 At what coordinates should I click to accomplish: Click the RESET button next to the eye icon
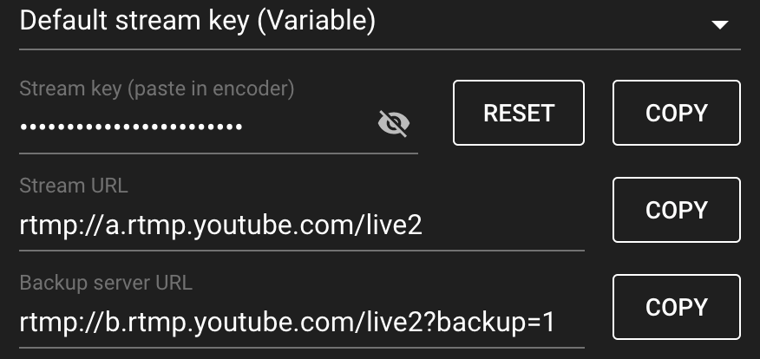[519, 113]
